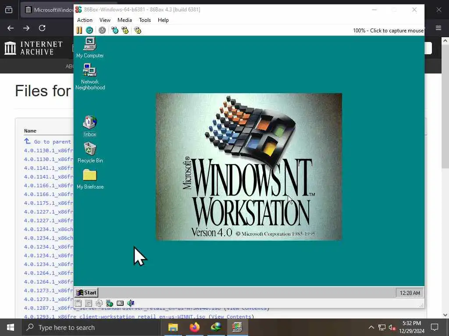
Task: Click the Go to parent directory link
Action: coord(48,141)
